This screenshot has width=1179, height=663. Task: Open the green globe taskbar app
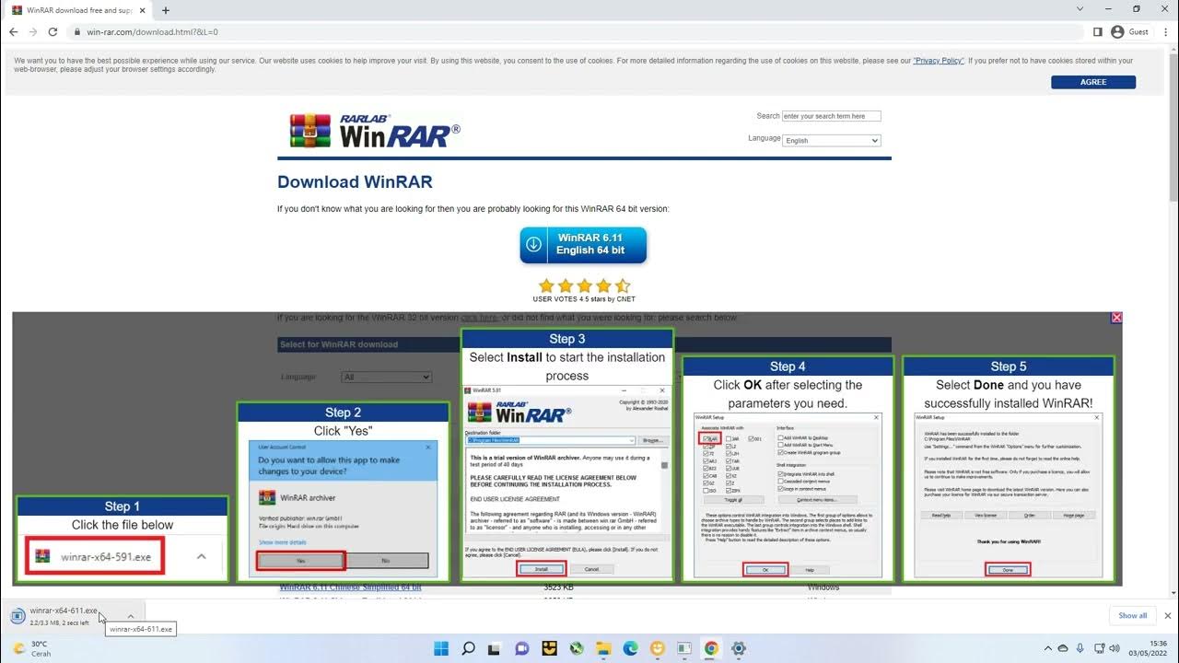click(x=577, y=648)
